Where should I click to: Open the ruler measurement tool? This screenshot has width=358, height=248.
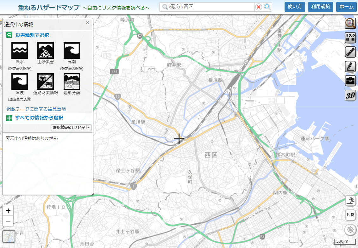point(350,52)
